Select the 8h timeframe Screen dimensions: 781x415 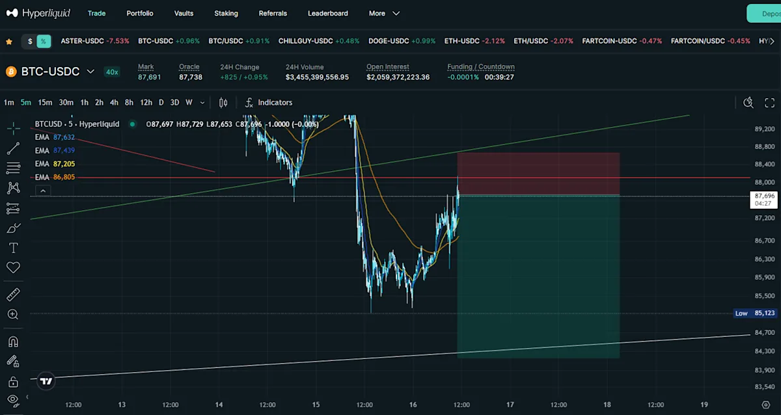click(129, 102)
